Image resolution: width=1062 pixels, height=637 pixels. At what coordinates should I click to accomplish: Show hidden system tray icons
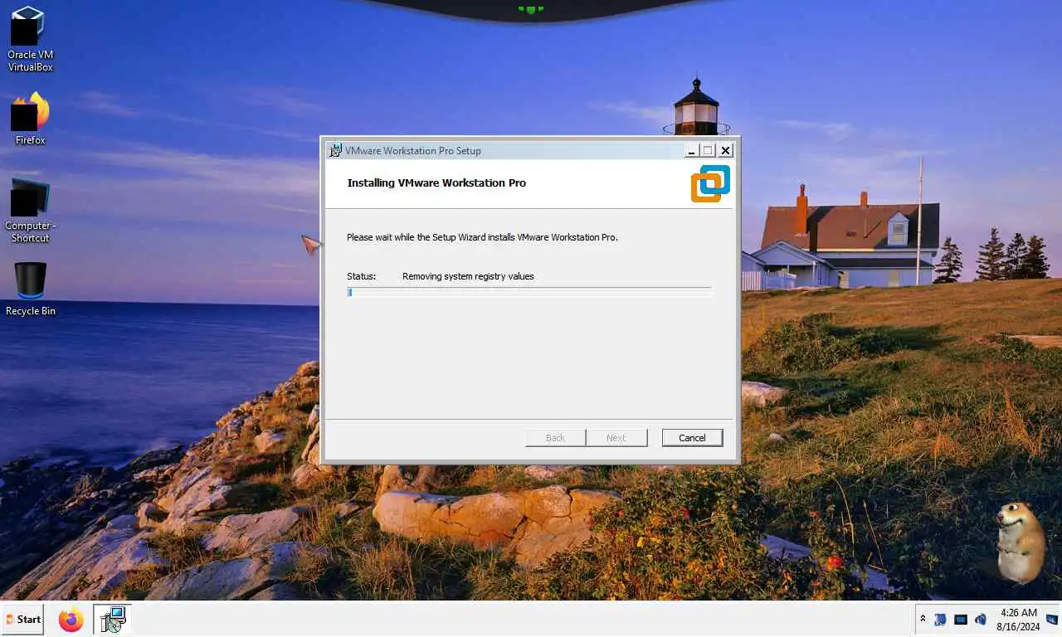tap(923, 620)
